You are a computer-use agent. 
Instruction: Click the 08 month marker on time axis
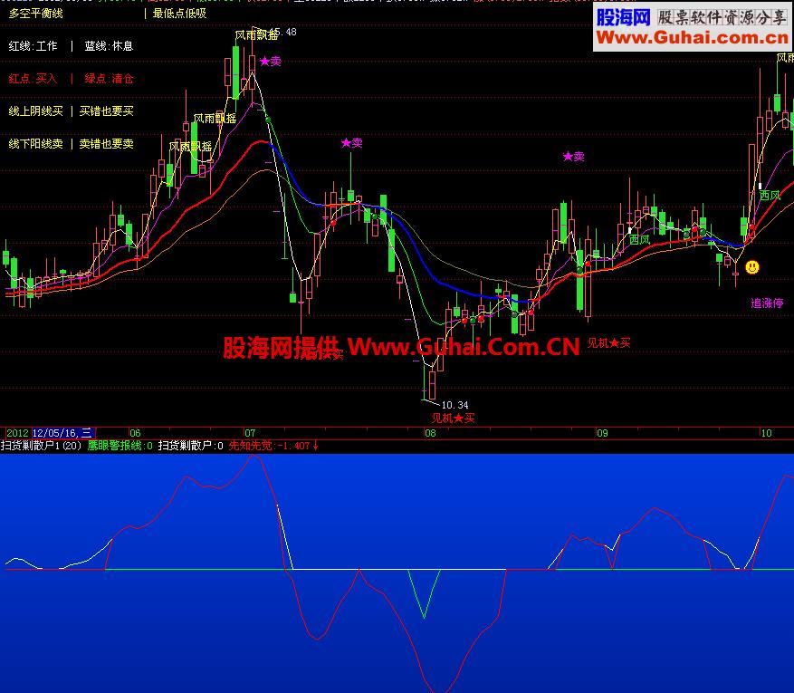pyautogui.click(x=430, y=433)
